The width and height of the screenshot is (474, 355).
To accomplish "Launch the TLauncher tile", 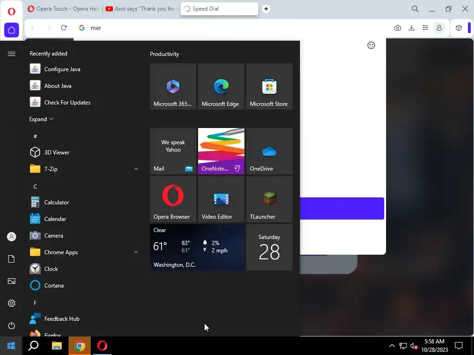I will pos(269,199).
